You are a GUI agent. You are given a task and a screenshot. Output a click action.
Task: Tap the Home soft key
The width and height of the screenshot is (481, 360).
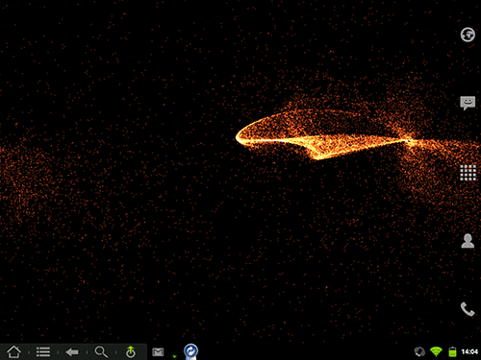coord(13,352)
